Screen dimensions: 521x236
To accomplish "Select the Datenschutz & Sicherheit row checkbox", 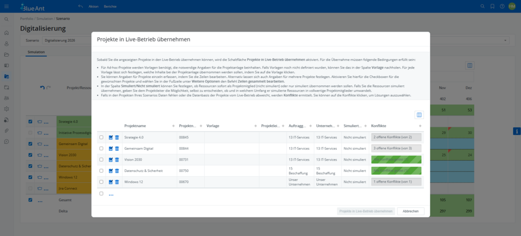I will pyautogui.click(x=101, y=171).
